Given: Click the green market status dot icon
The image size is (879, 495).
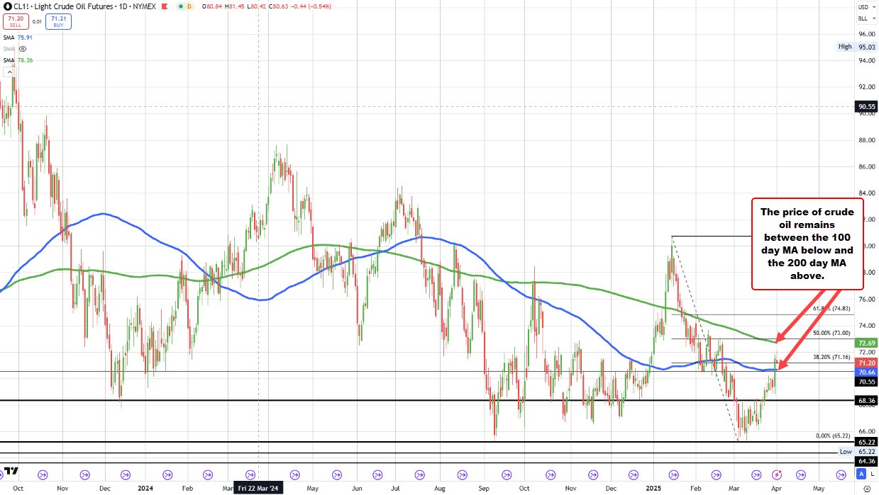Looking at the screenshot, I should pos(180,7).
